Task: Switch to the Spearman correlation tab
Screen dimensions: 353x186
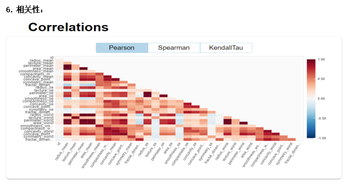Action: (x=174, y=48)
